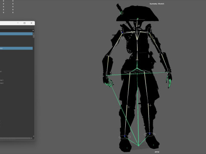Click the 'persp' camera label in viewport
Image resolution: width=206 pixels, height=154 pixels.
pyautogui.click(x=157, y=152)
